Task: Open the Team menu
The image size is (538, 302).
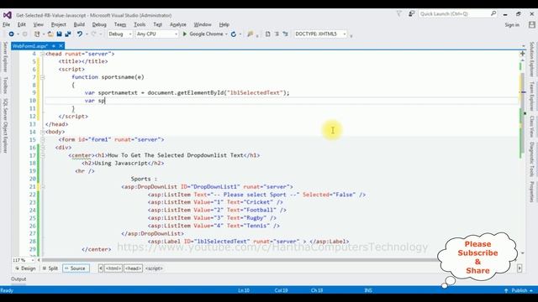Action: coord(120,24)
